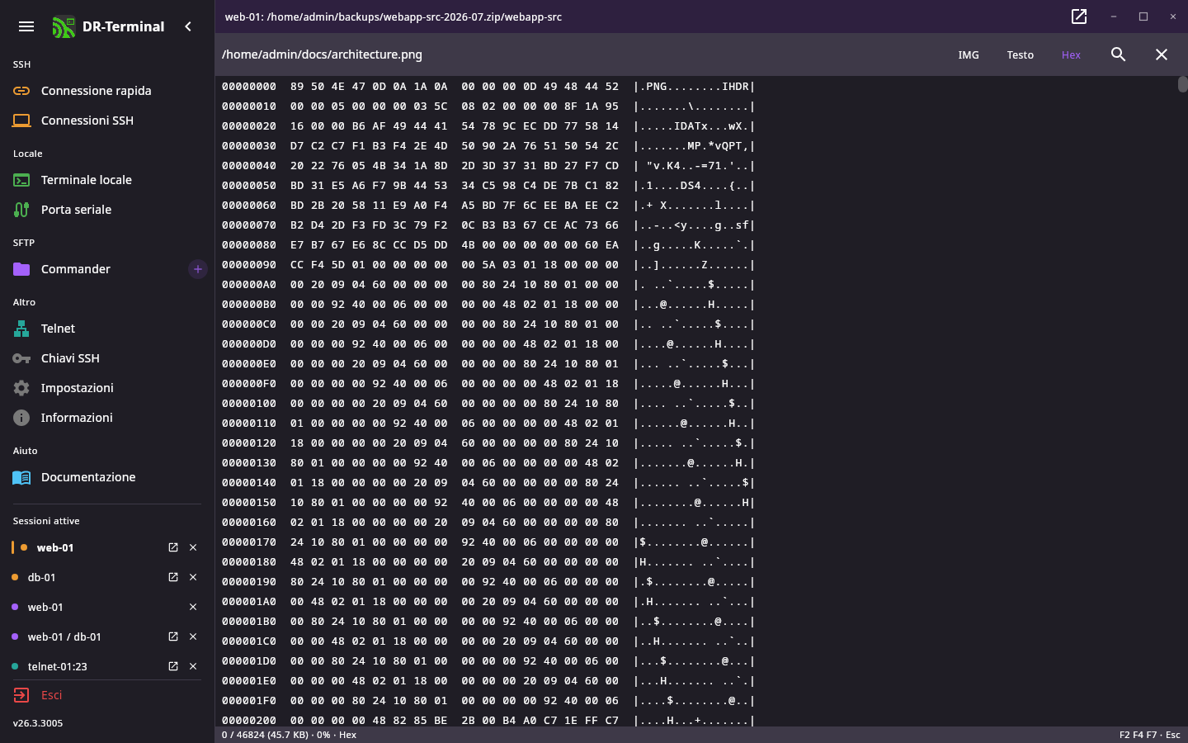Click the offset 00000000 in the first row

(249, 86)
